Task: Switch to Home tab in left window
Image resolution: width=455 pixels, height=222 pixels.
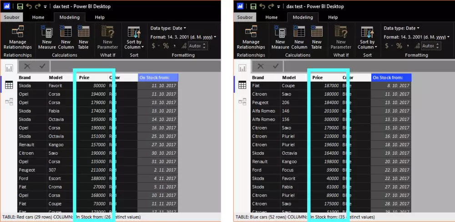Action: click(38, 17)
